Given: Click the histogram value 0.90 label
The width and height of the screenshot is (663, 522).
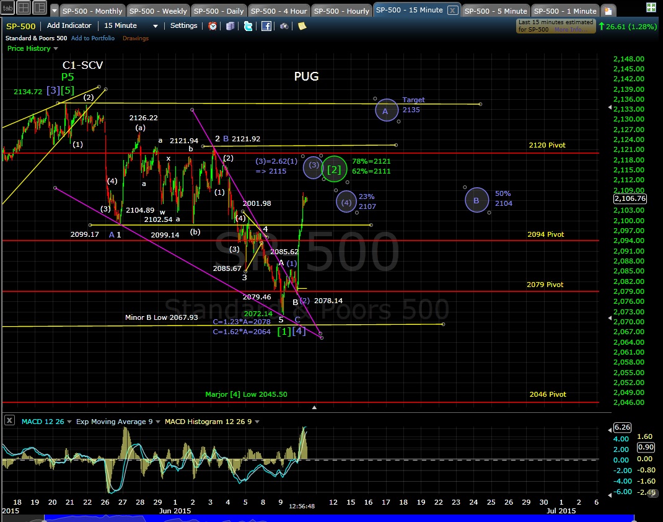Looking at the screenshot, I should pos(646,447).
